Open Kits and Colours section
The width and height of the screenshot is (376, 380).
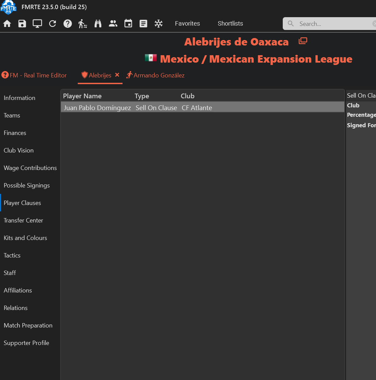pos(26,238)
